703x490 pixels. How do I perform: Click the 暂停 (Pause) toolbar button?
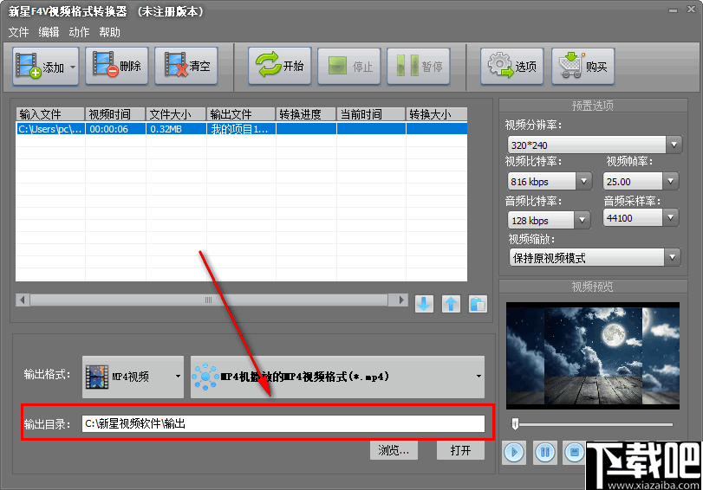point(419,67)
